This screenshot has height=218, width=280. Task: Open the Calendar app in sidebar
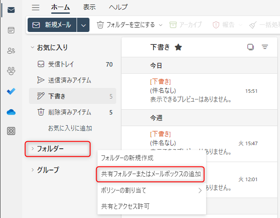pos(11,30)
